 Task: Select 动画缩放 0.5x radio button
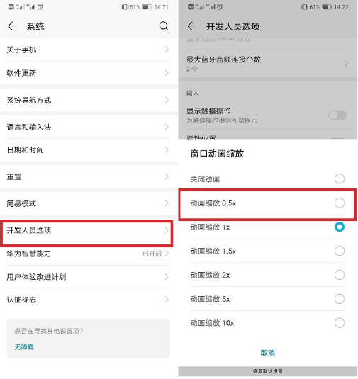[340, 203]
